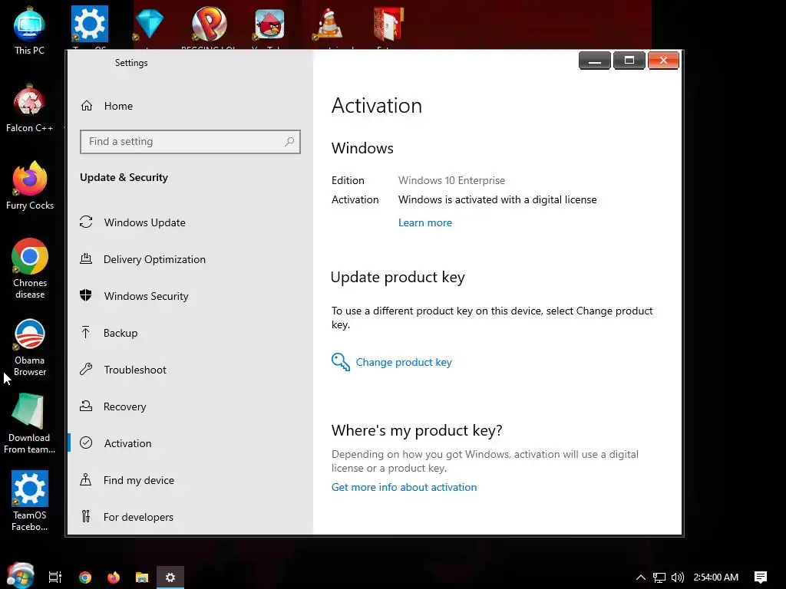786x589 pixels.
Task: Click the magnifier icon in Find a setting
Action: (x=289, y=142)
